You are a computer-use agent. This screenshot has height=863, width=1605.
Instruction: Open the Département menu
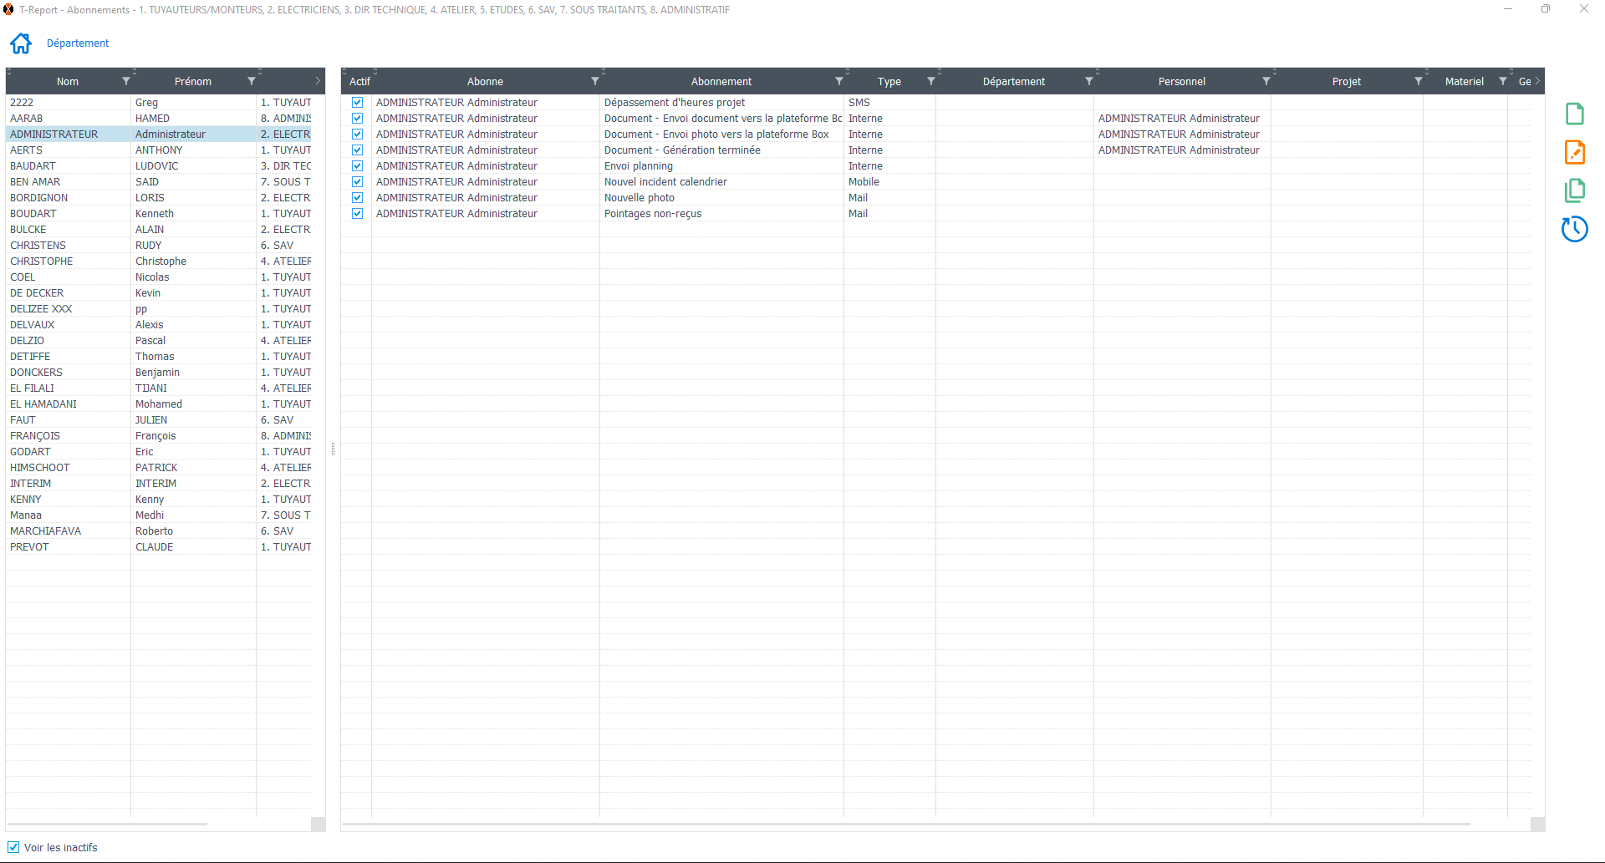78,43
